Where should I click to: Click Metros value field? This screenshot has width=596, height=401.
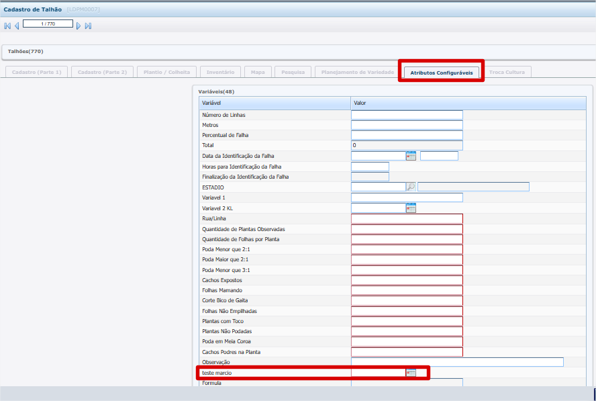[x=407, y=125]
